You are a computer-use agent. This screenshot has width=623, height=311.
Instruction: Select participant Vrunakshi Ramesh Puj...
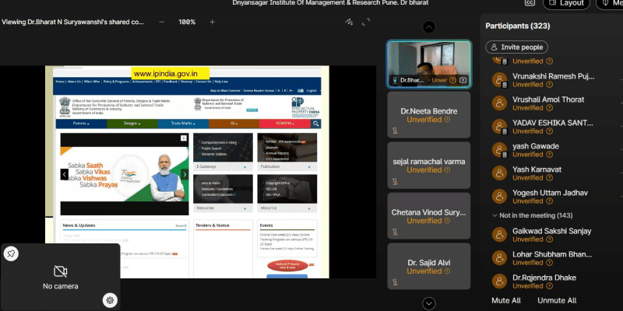point(554,80)
